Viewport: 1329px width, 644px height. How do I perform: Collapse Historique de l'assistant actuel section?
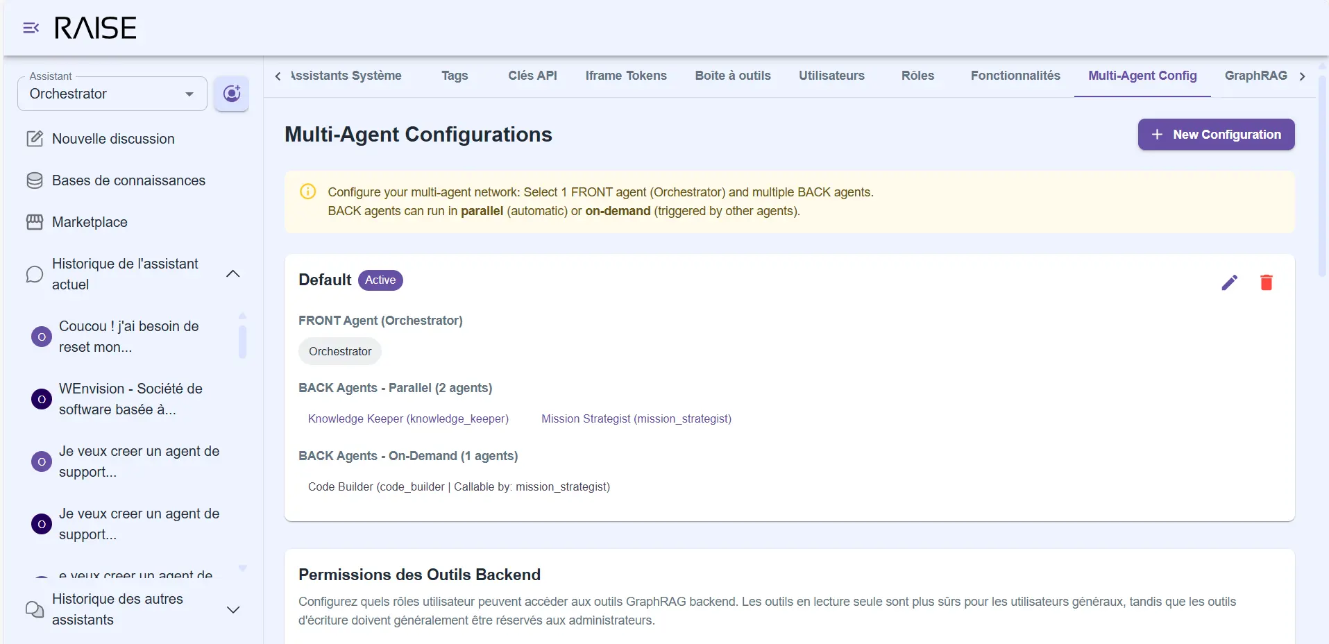click(233, 274)
